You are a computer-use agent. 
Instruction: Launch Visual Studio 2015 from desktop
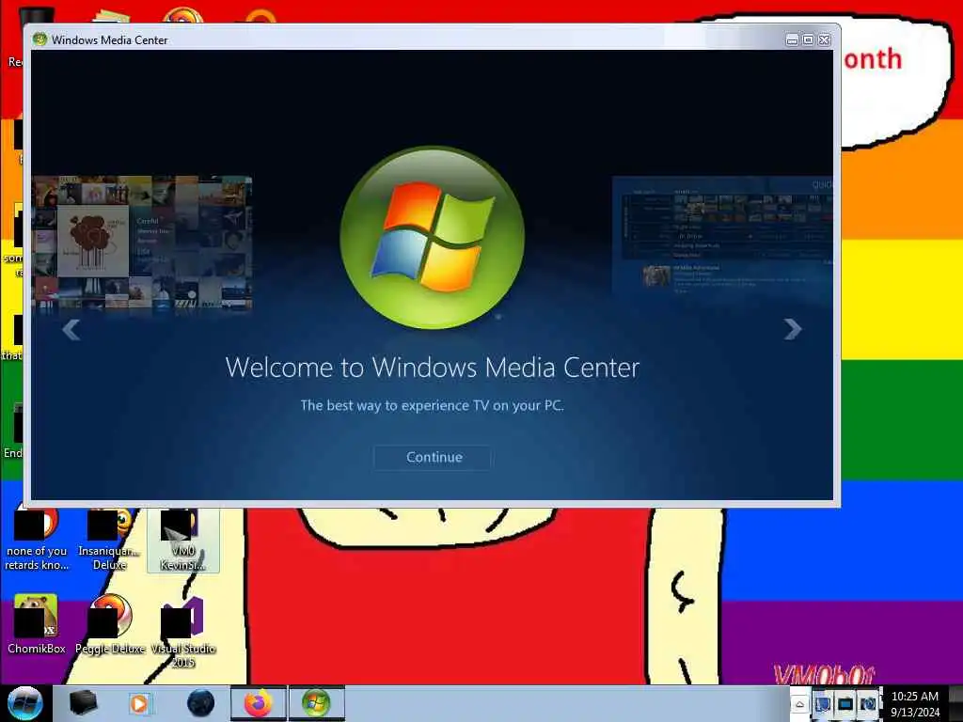coord(183,633)
